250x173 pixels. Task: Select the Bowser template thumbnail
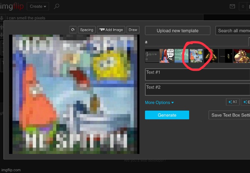(x=241, y=55)
